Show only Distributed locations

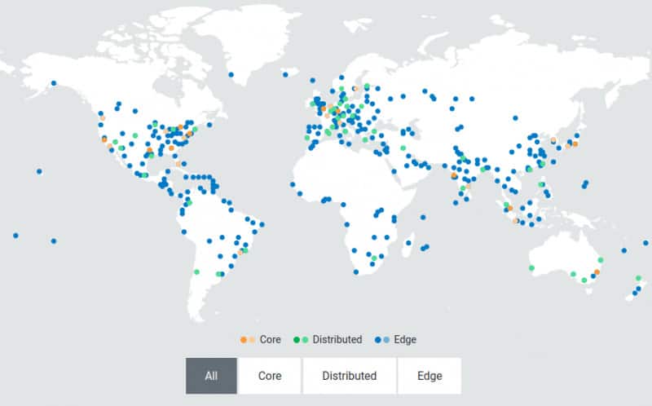point(349,376)
